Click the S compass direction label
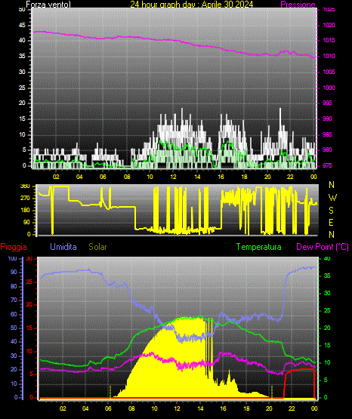The image size is (352, 419). [x=331, y=211]
